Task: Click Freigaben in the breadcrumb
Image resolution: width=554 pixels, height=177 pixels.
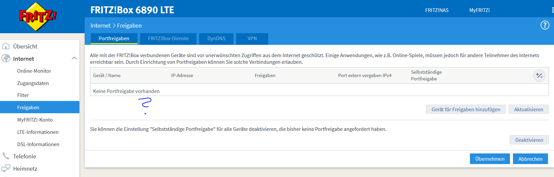Action: click(x=129, y=26)
